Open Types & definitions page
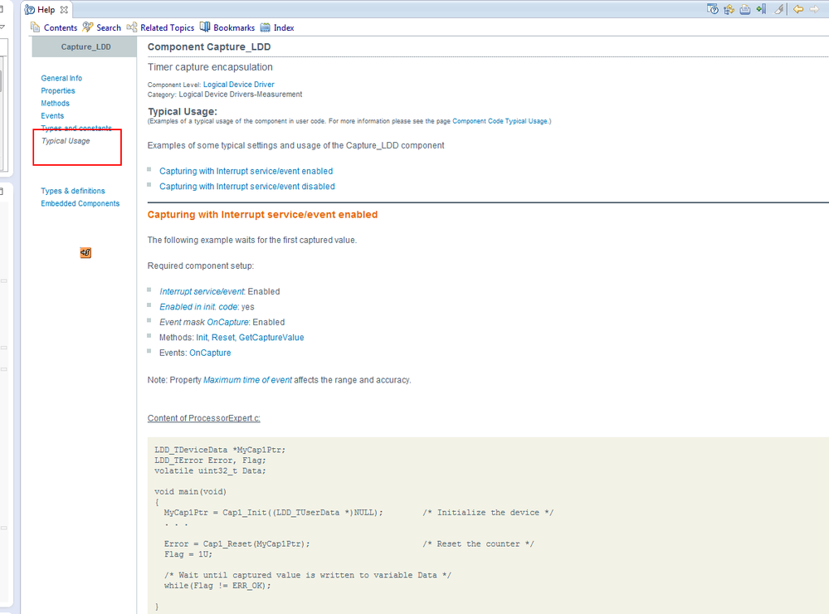829x614 pixels. coord(73,191)
